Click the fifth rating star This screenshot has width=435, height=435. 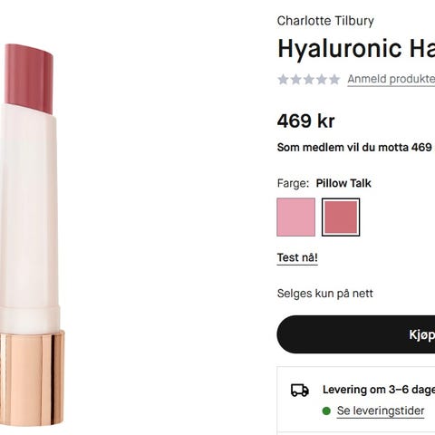click(x=334, y=80)
